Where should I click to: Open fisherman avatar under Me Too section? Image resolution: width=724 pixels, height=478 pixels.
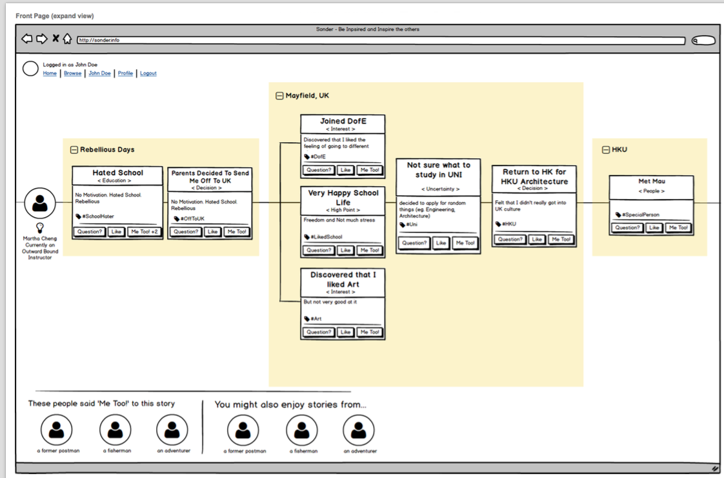(115, 430)
